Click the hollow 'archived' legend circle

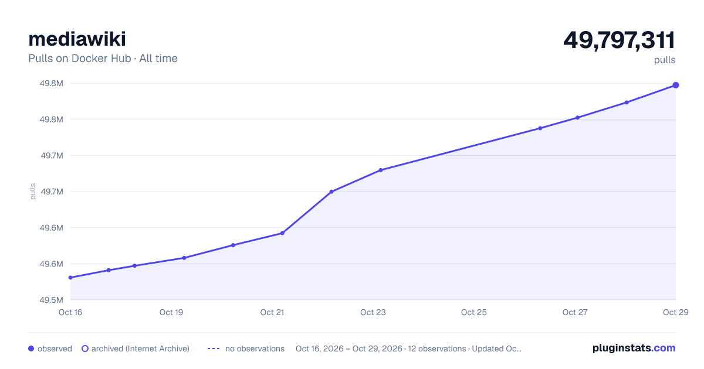(84, 348)
